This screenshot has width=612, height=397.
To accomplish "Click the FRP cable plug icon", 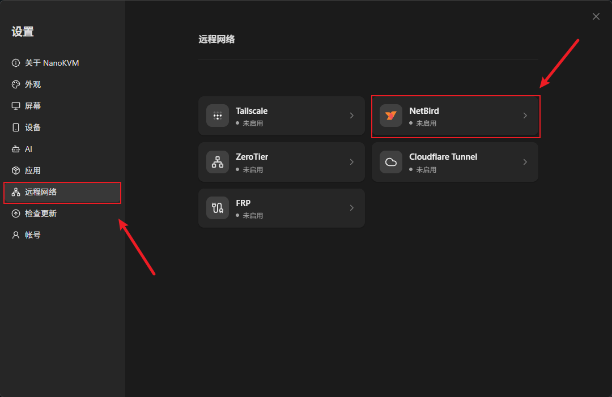I will [x=218, y=208].
